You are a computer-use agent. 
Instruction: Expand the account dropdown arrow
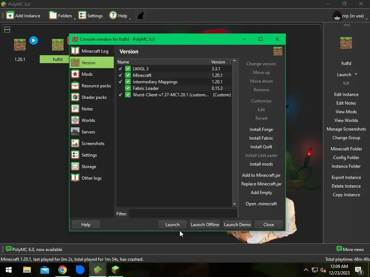pyautogui.click(x=367, y=19)
